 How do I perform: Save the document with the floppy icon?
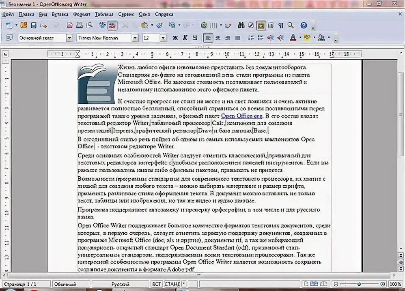point(34,25)
